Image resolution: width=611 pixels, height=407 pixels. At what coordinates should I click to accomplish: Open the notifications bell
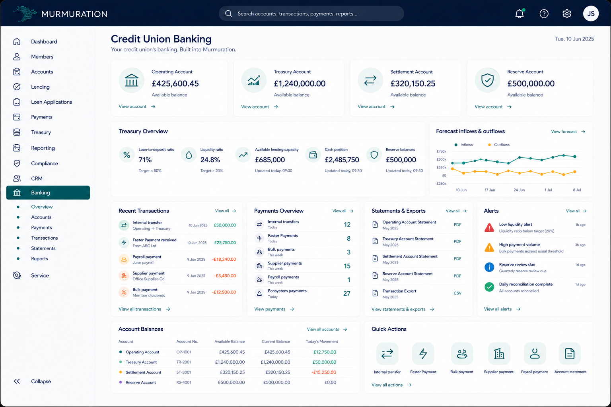point(520,14)
